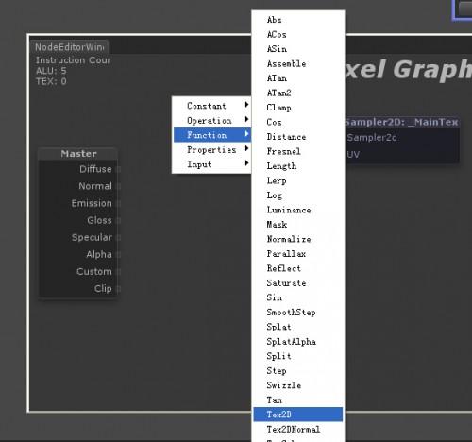
Task: Choose ASin from the function list
Action: coord(298,49)
